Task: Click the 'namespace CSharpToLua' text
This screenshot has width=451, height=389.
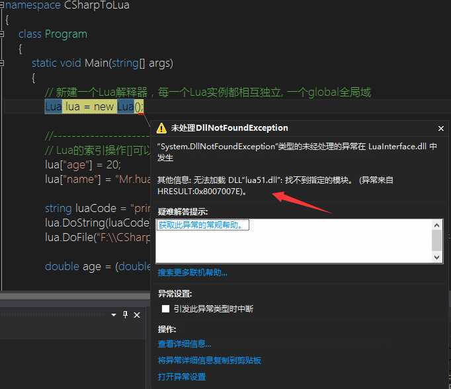Action: (x=67, y=5)
